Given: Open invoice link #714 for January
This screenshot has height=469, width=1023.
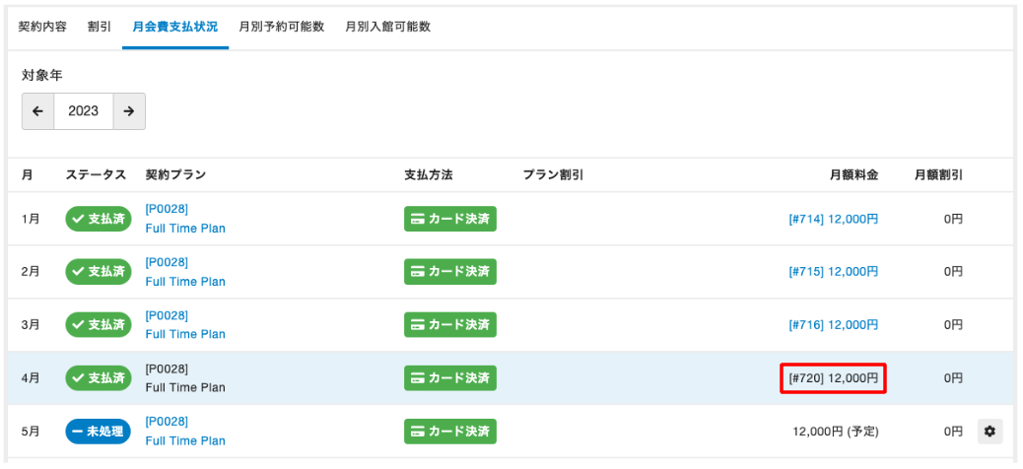Looking at the screenshot, I should click(x=833, y=219).
